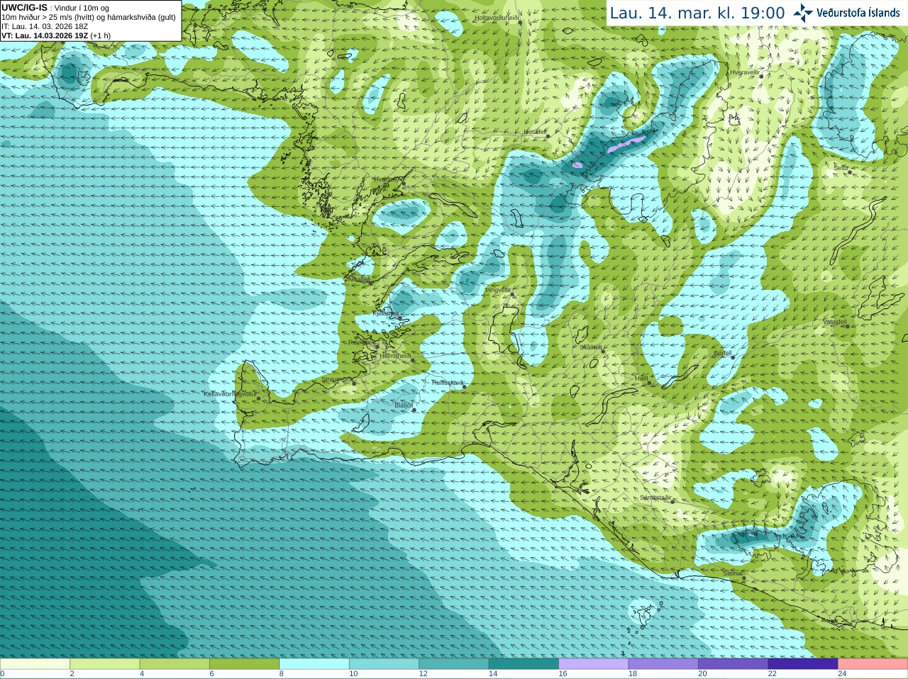This screenshot has width=908, height=679.
Task: Click the Keflavíkurflugvöllur station marker
Action: pyautogui.click(x=259, y=398)
